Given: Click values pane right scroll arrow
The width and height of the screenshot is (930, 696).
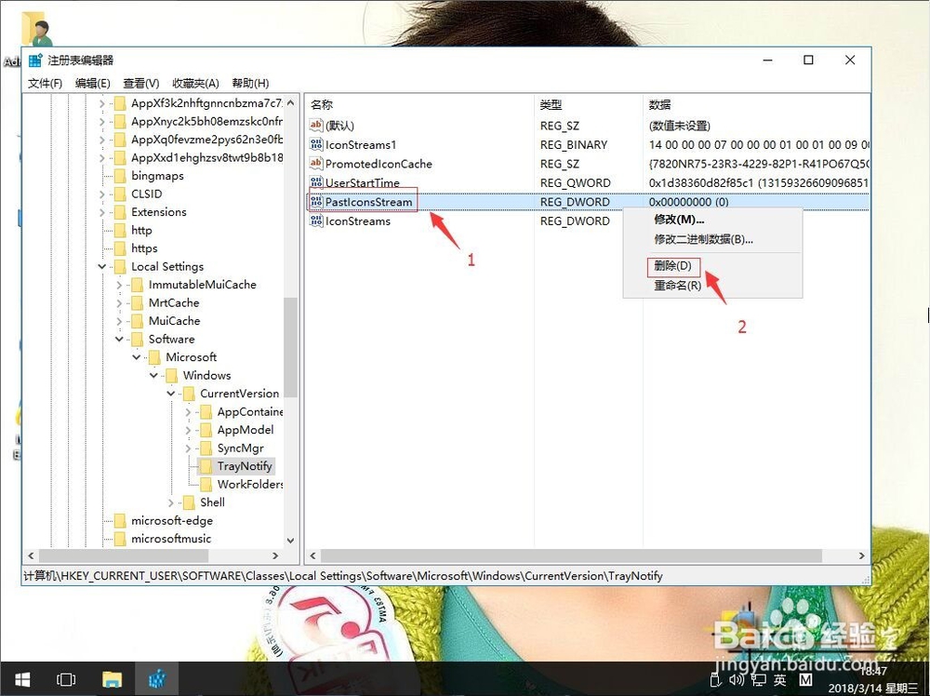Looking at the screenshot, I should click(861, 556).
